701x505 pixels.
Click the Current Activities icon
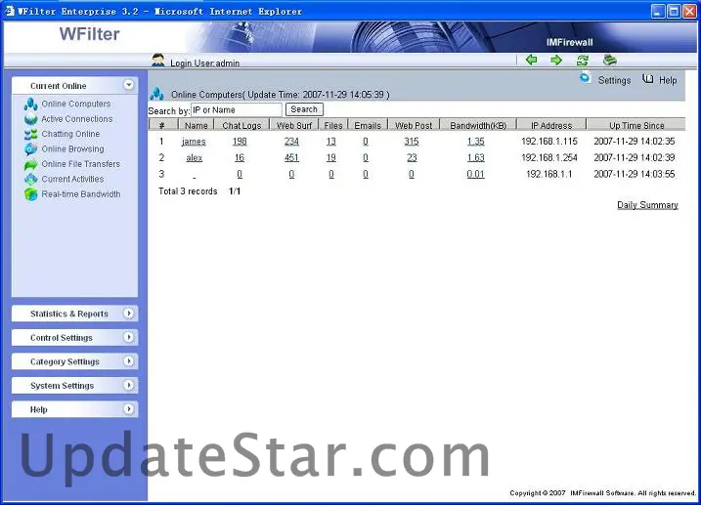point(31,179)
